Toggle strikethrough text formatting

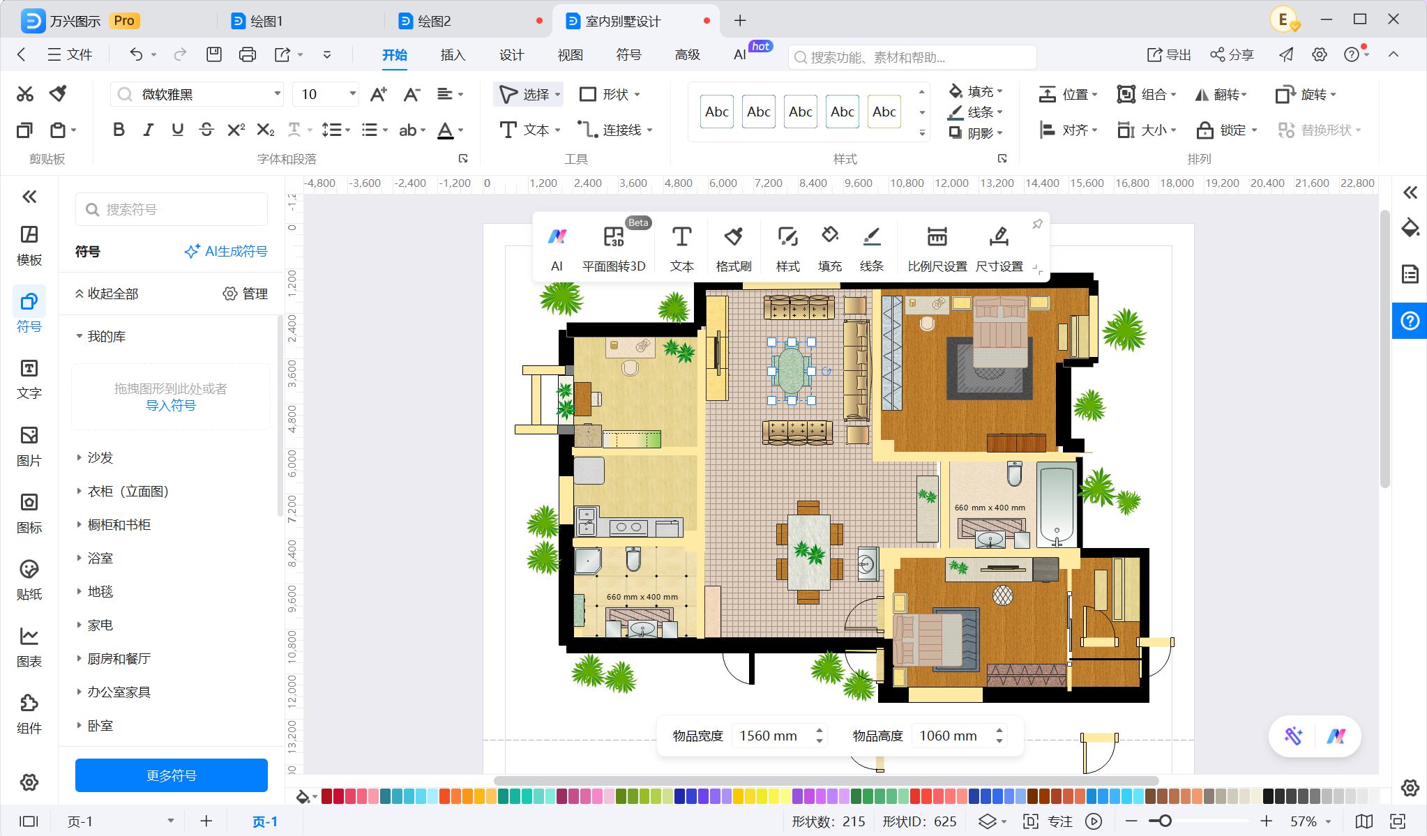click(206, 130)
